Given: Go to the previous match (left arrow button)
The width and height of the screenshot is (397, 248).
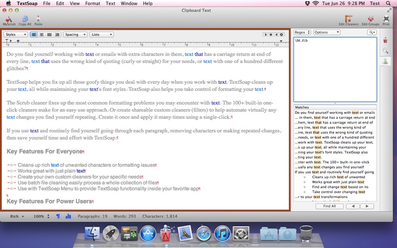Looking at the screenshot, I should [x=353, y=206].
